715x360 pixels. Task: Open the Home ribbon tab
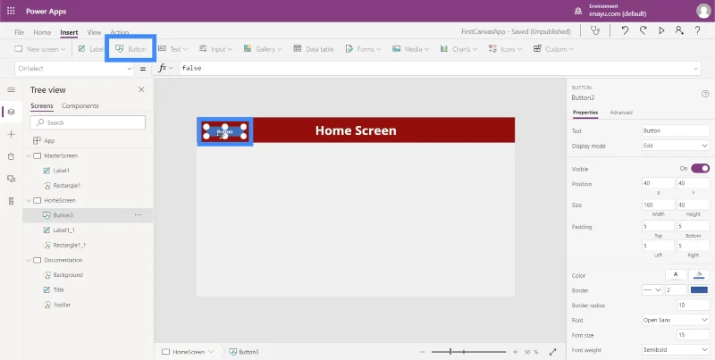pyautogui.click(x=42, y=32)
